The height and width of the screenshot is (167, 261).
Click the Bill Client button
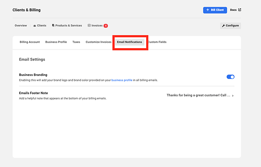[x=215, y=10]
